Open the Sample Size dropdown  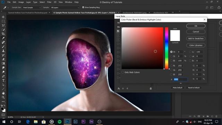click(32, 8)
